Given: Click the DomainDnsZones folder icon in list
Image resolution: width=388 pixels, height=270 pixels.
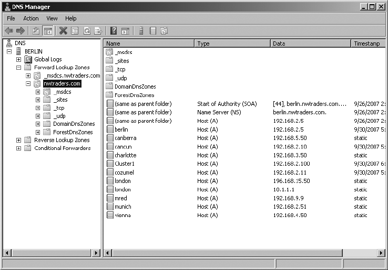Looking at the screenshot, I should click(109, 87).
